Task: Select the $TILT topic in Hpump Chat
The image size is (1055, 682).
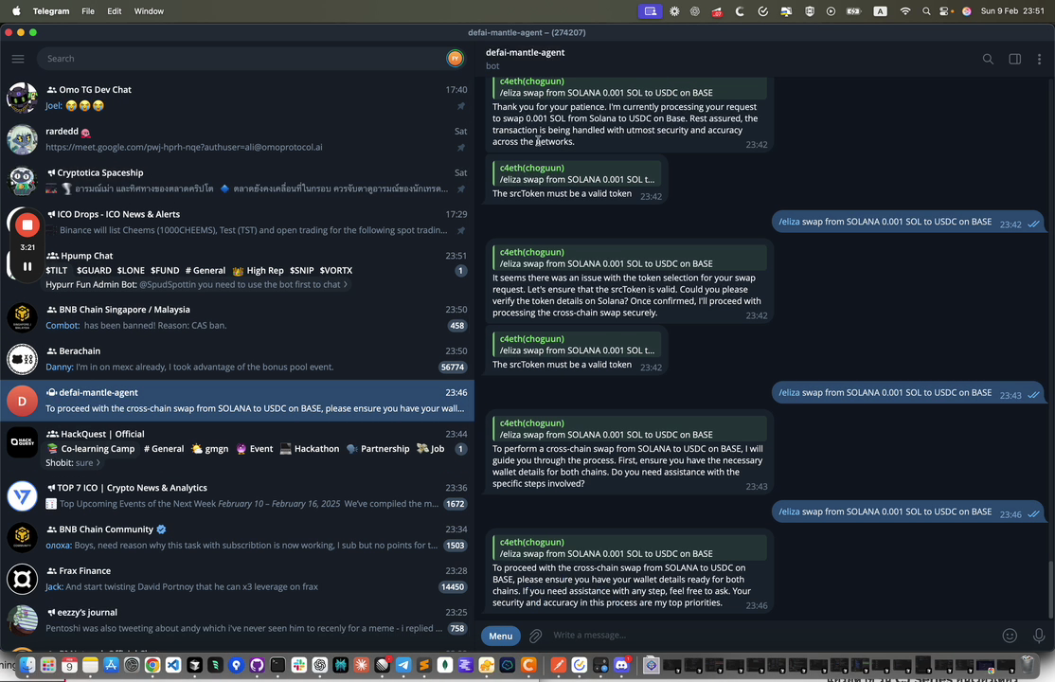Action: click(x=57, y=270)
